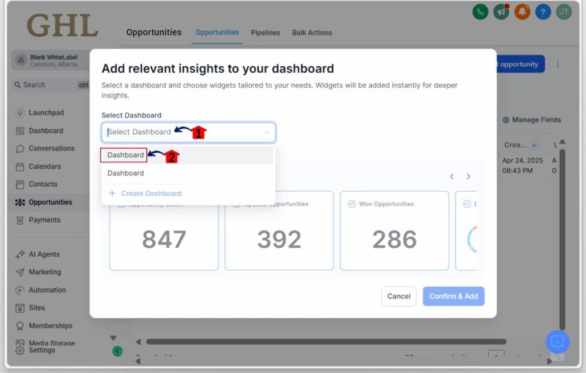The height and width of the screenshot is (373, 586).
Task: Open the blue chat support widget
Action: tap(557, 341)
